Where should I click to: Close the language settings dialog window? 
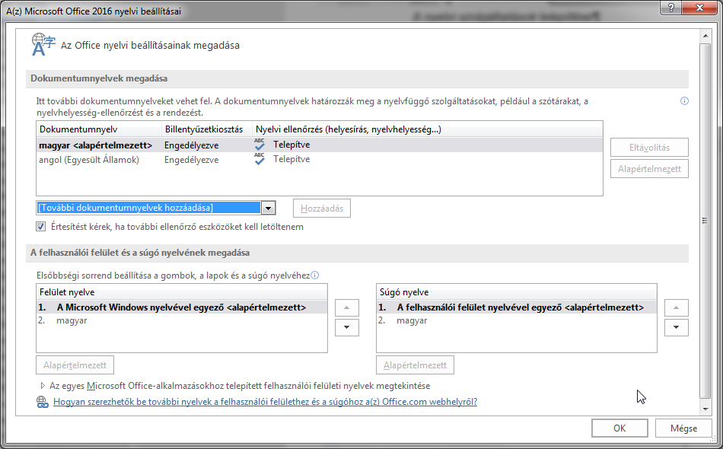click(699, 8)
